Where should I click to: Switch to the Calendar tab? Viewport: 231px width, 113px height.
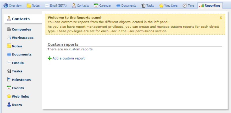(x=103, y=5)
